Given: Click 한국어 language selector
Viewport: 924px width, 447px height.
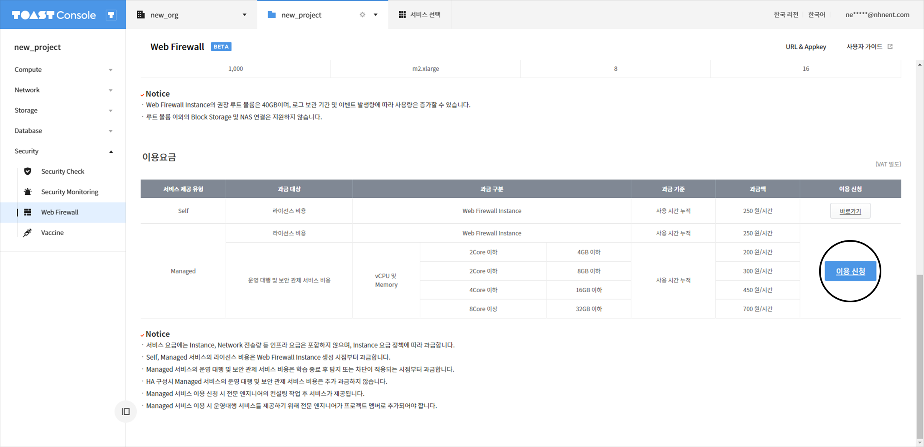Looking at the screenshot, I should (817, 15).
